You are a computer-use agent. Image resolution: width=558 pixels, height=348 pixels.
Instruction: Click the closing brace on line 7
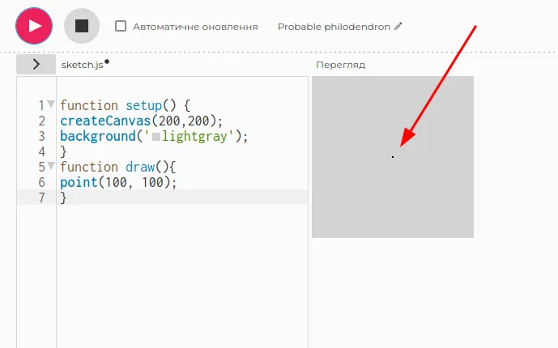[x=63, y=197]
